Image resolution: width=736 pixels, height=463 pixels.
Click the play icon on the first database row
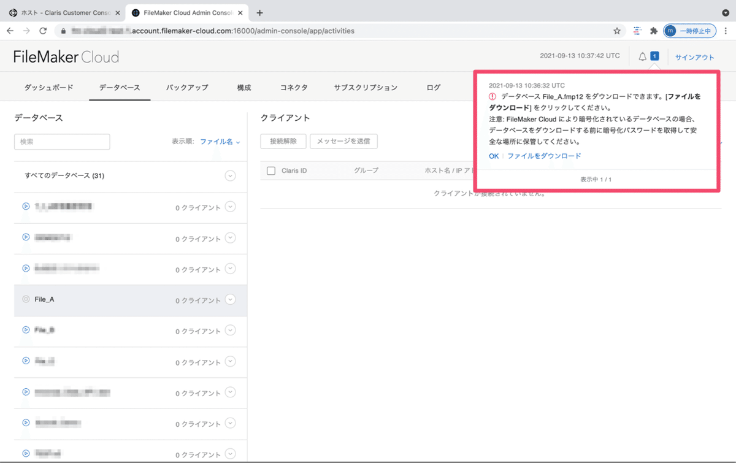pos(25,206)
